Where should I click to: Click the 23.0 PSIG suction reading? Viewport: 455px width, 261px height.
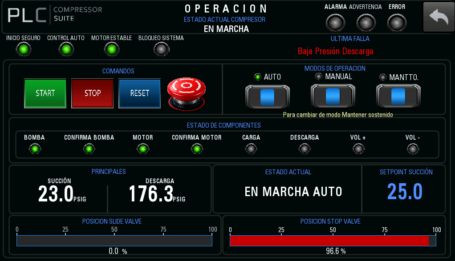pos(62,193)
